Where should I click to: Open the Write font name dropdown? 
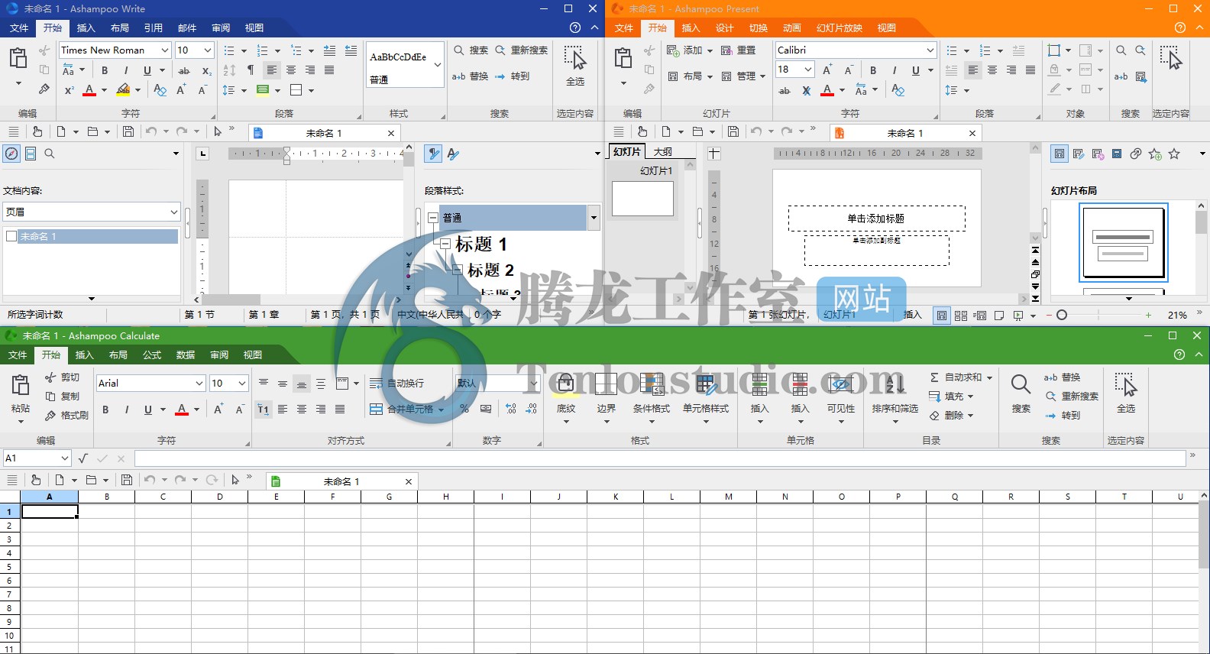pos(165,50)
